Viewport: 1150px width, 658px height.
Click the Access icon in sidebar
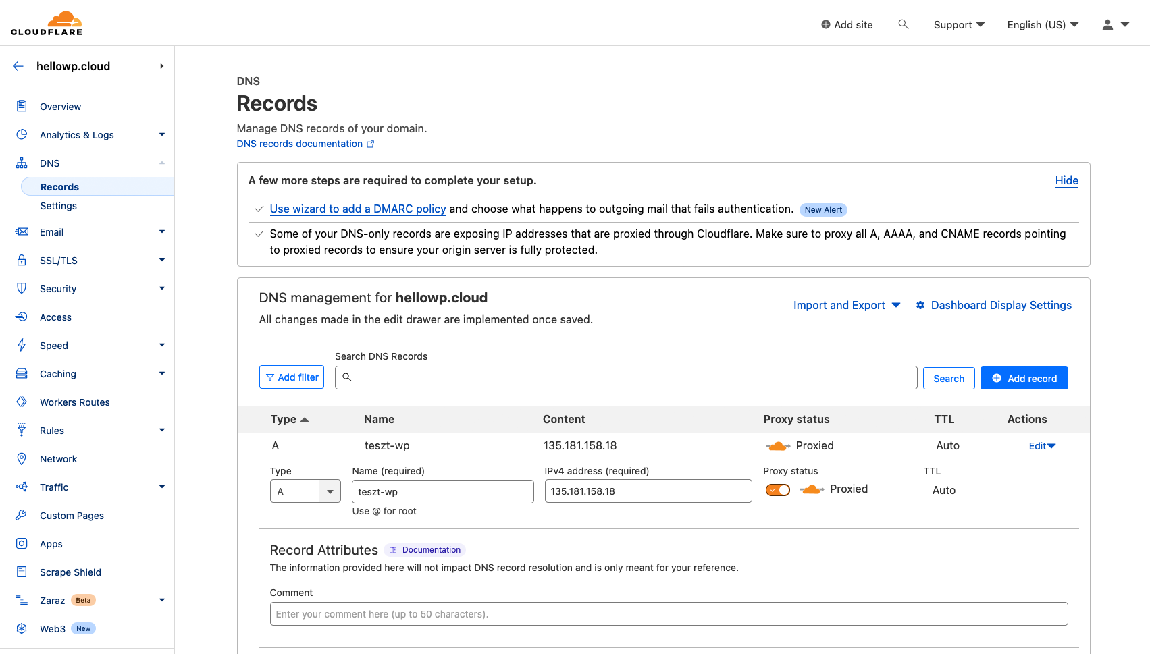pyautogui.click(x=22, y=317)
